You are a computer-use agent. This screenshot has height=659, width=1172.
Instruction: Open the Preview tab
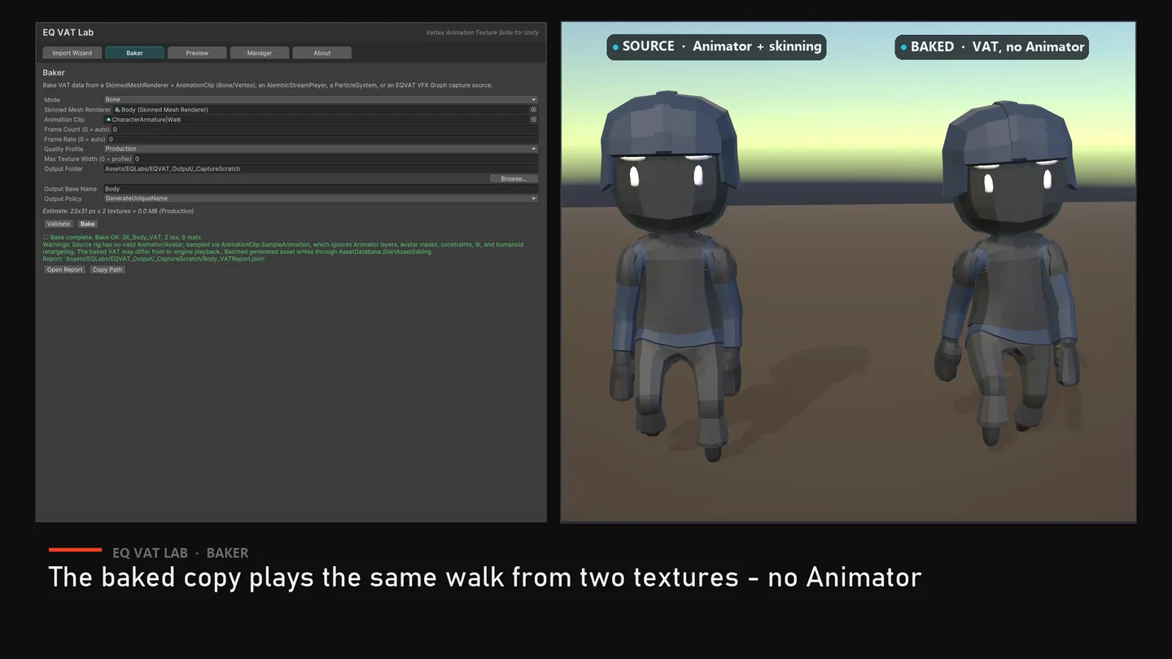coord(197,53)
